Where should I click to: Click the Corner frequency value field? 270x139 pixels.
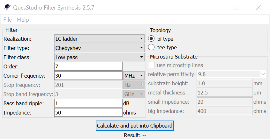pyautogui.click(x=88, y=76)
